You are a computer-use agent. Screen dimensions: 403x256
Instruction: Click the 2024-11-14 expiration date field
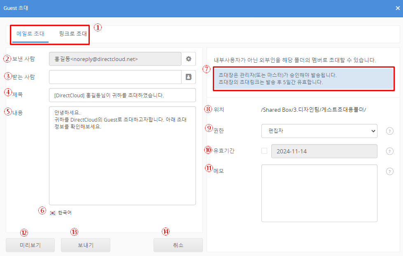(324, 151)
